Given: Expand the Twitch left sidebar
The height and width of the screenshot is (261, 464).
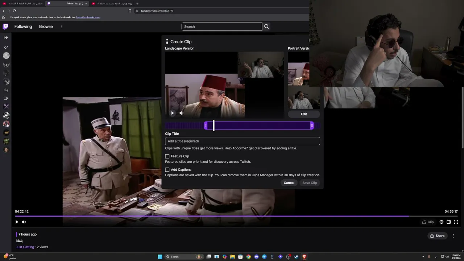Looking at the screenshot, I should click(6, 37).
